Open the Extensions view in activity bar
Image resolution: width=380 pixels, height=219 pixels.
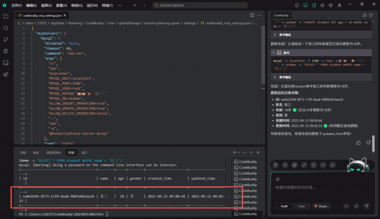pyautogui.click(x=6, y=74)
